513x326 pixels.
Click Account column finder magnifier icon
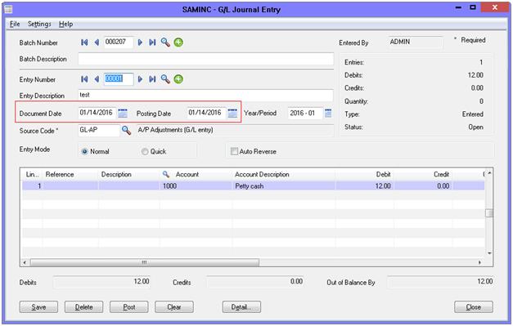166,174
